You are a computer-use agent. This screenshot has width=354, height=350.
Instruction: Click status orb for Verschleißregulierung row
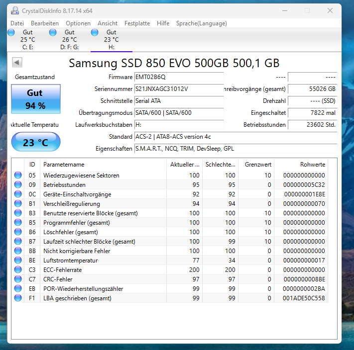[x=18, y=203]
